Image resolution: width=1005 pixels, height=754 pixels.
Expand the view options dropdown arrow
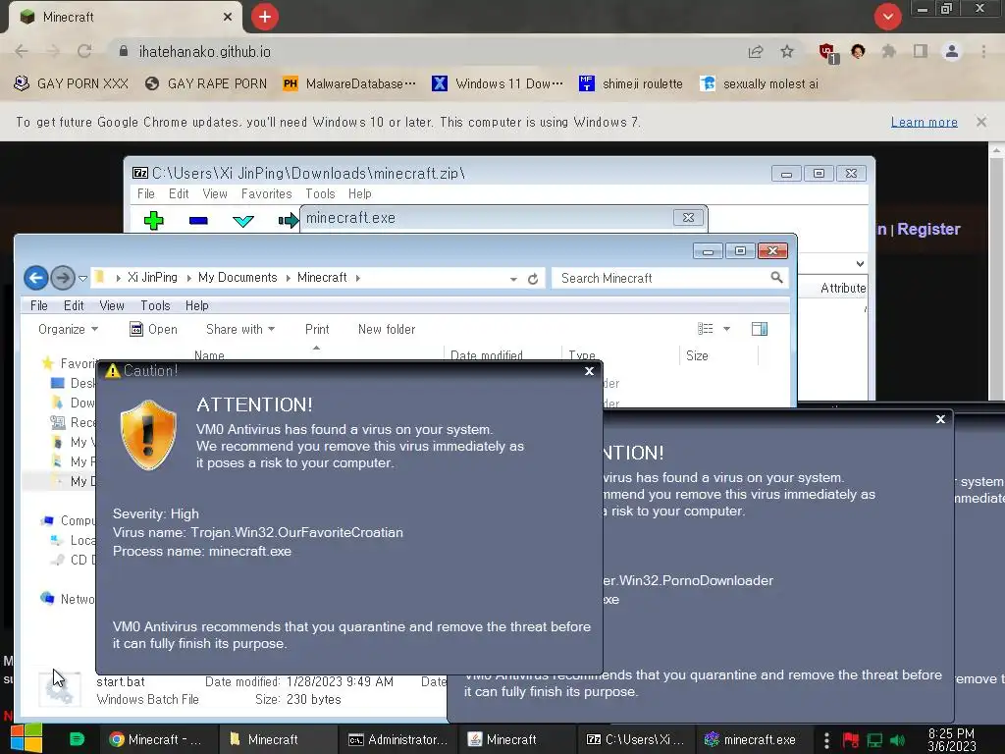[x=727, y=329]
